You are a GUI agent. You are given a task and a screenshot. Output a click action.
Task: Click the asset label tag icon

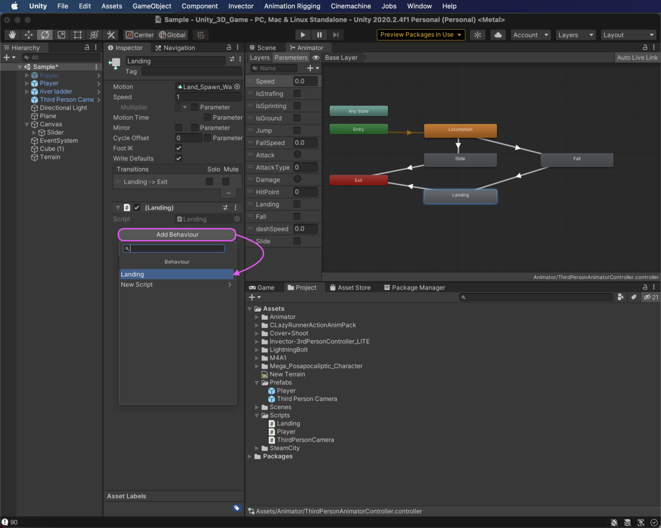click(237, 508)
